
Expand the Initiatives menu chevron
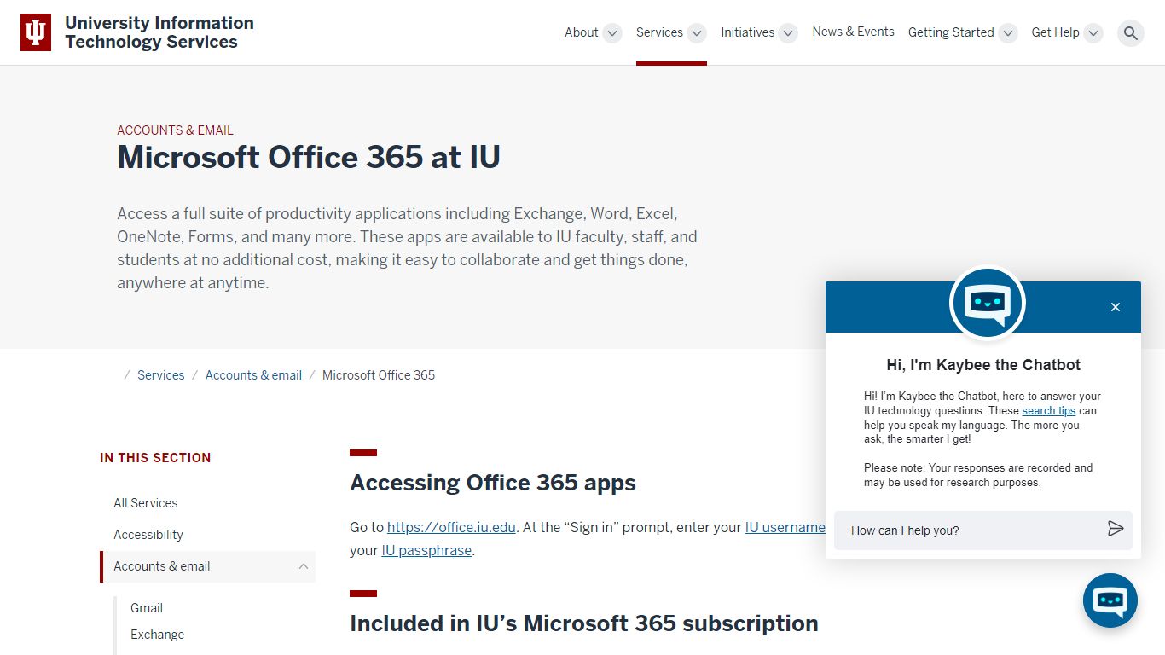789,33
